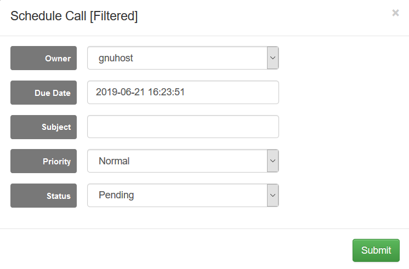The width and height of the screenshot is (409, 269).
Task: Click blank space right of Due Date field
Action: pos(340,93)
